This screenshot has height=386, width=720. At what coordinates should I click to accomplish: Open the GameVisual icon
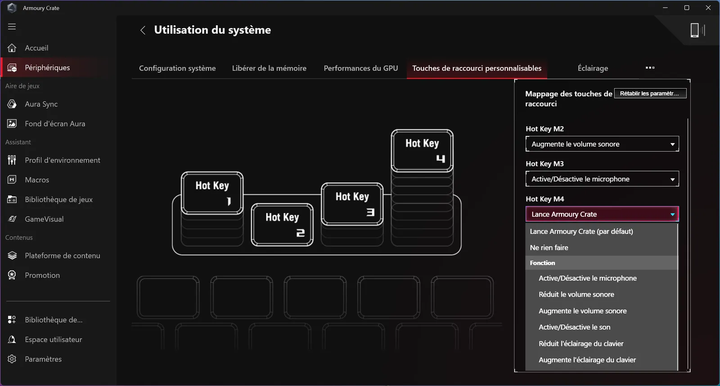coord(12,219)
